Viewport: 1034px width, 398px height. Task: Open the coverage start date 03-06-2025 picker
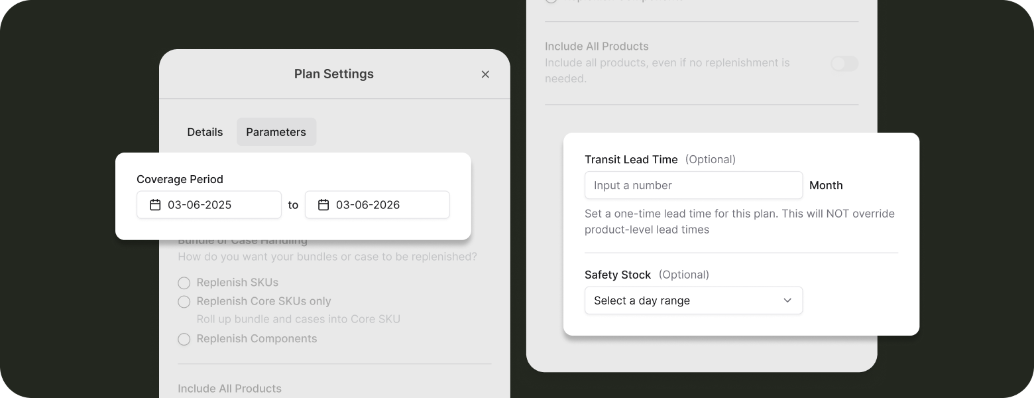pyautogui.click(x=209, y=205)
